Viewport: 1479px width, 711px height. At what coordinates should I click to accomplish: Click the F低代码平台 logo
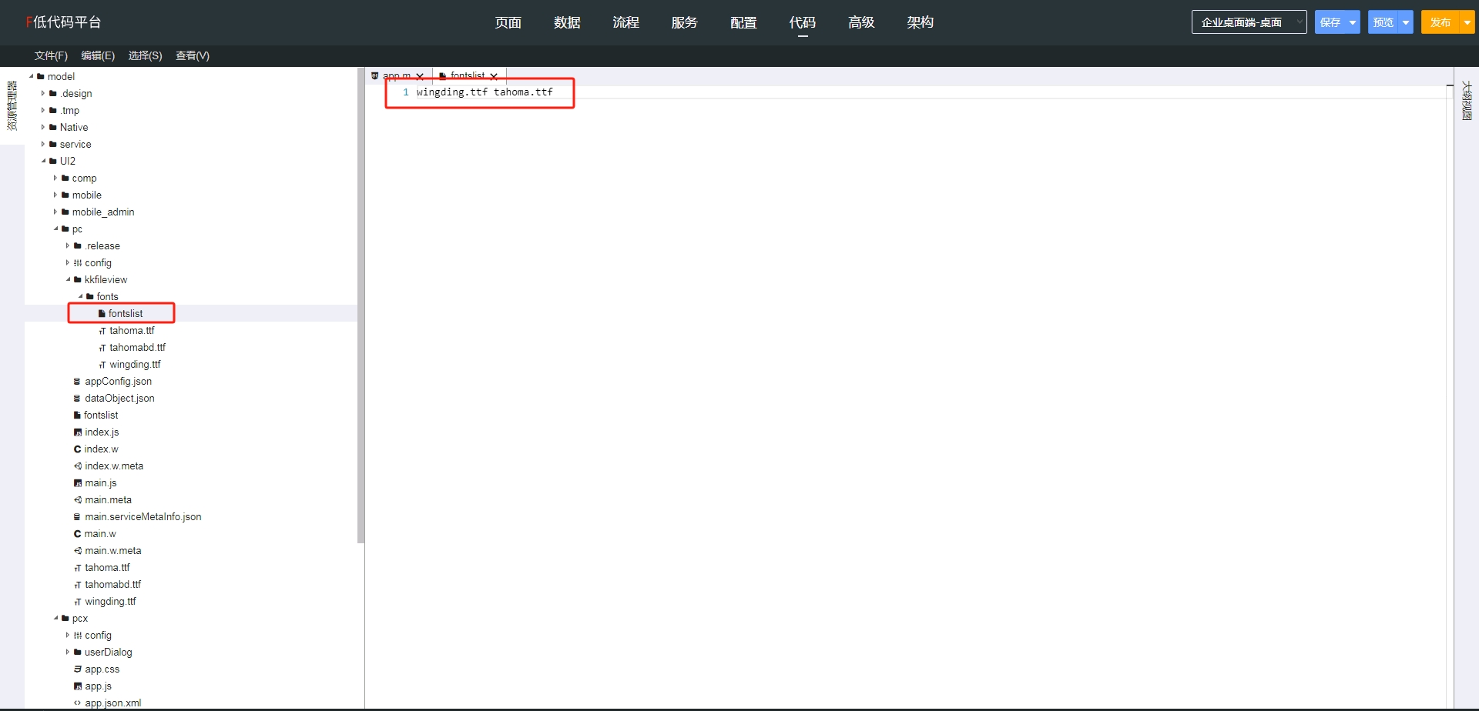click(63, 22)
